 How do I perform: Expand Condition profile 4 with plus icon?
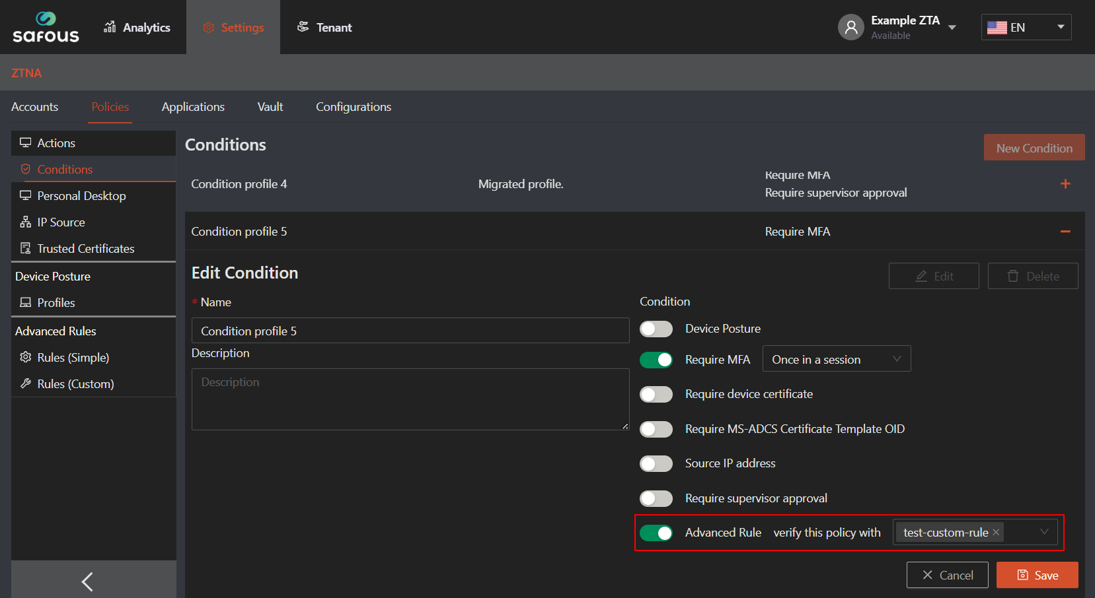(1065, 184)
